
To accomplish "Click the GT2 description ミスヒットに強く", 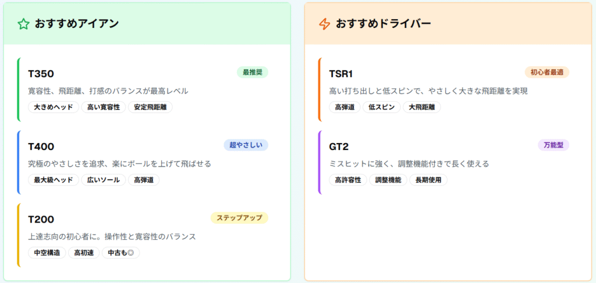I will pos(409,164).
